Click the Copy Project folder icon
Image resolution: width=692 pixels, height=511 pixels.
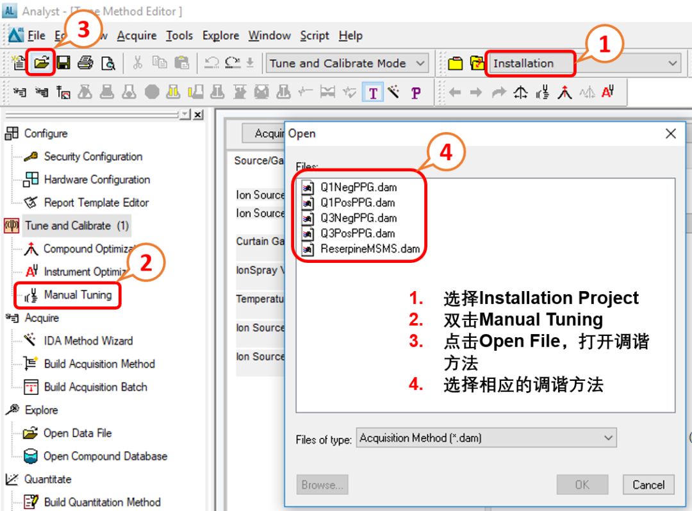477,63
